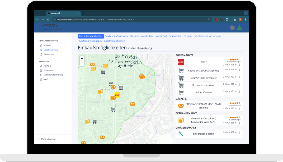
Task: Zoom in on the map
Action: pos(82,58)
